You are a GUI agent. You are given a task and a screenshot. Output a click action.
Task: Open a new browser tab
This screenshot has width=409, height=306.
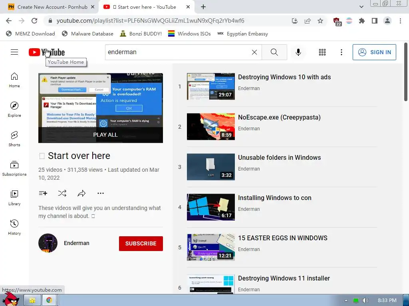[203, 7]
